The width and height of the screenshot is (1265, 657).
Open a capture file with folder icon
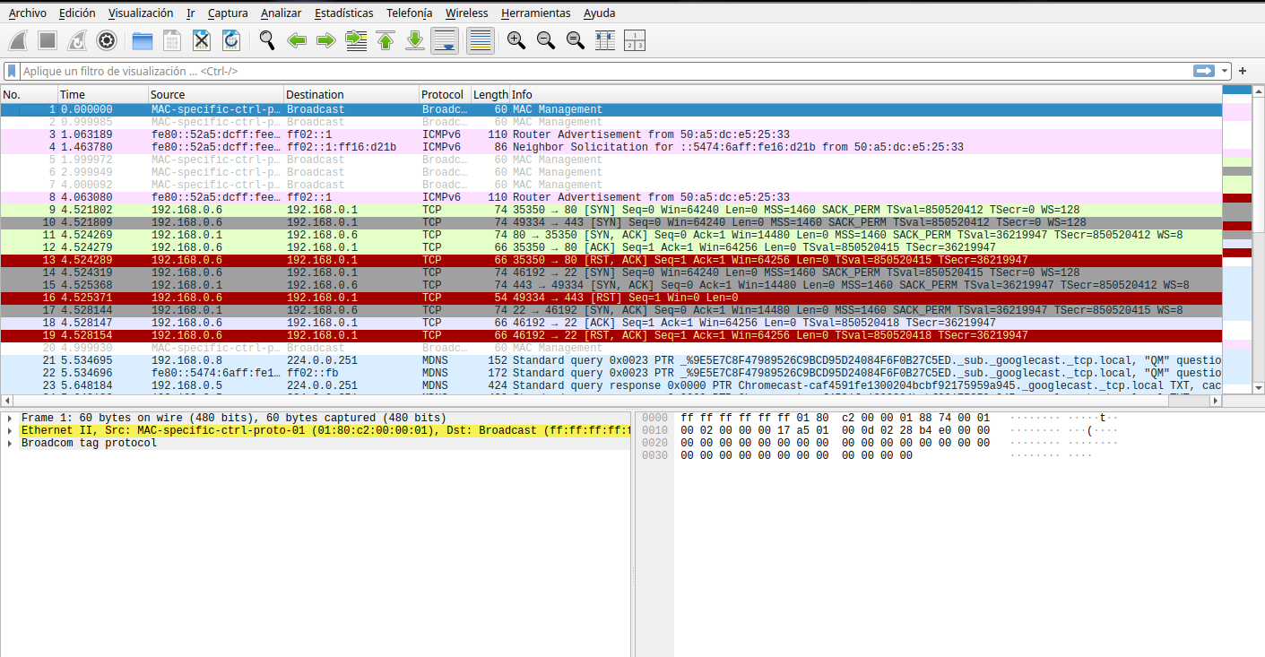[143, 40]
